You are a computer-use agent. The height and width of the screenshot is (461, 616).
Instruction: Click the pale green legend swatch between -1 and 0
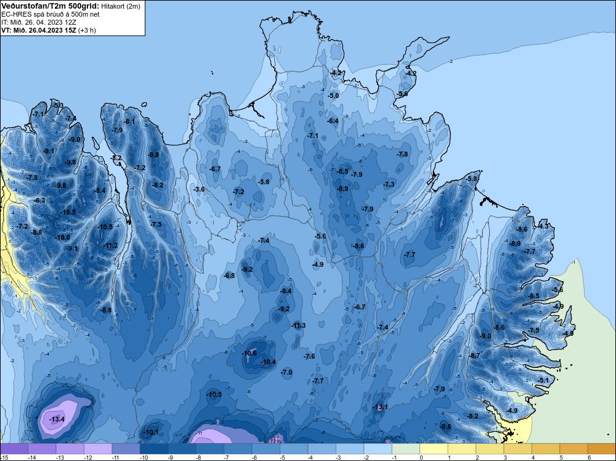[406, 449]
